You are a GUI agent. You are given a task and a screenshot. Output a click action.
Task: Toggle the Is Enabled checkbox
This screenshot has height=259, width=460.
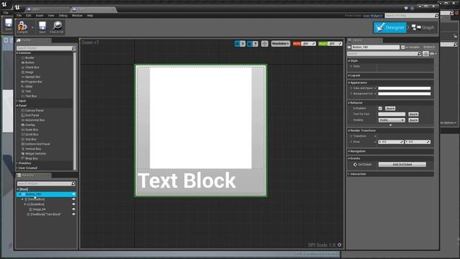coord(380,109)
